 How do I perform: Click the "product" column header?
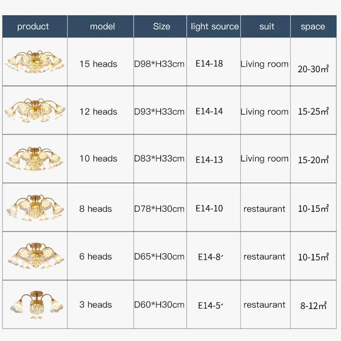33,26
